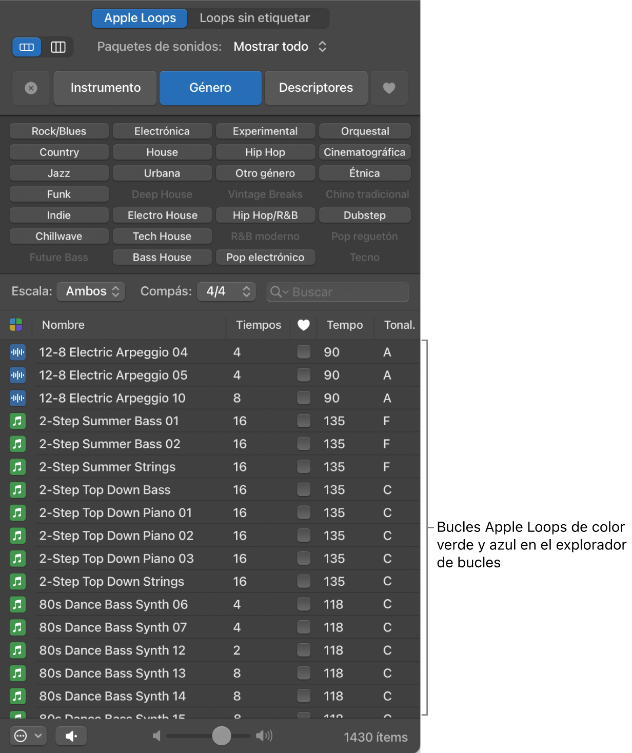Click green note icon of Summer Bass 01

tap(18, 421)
